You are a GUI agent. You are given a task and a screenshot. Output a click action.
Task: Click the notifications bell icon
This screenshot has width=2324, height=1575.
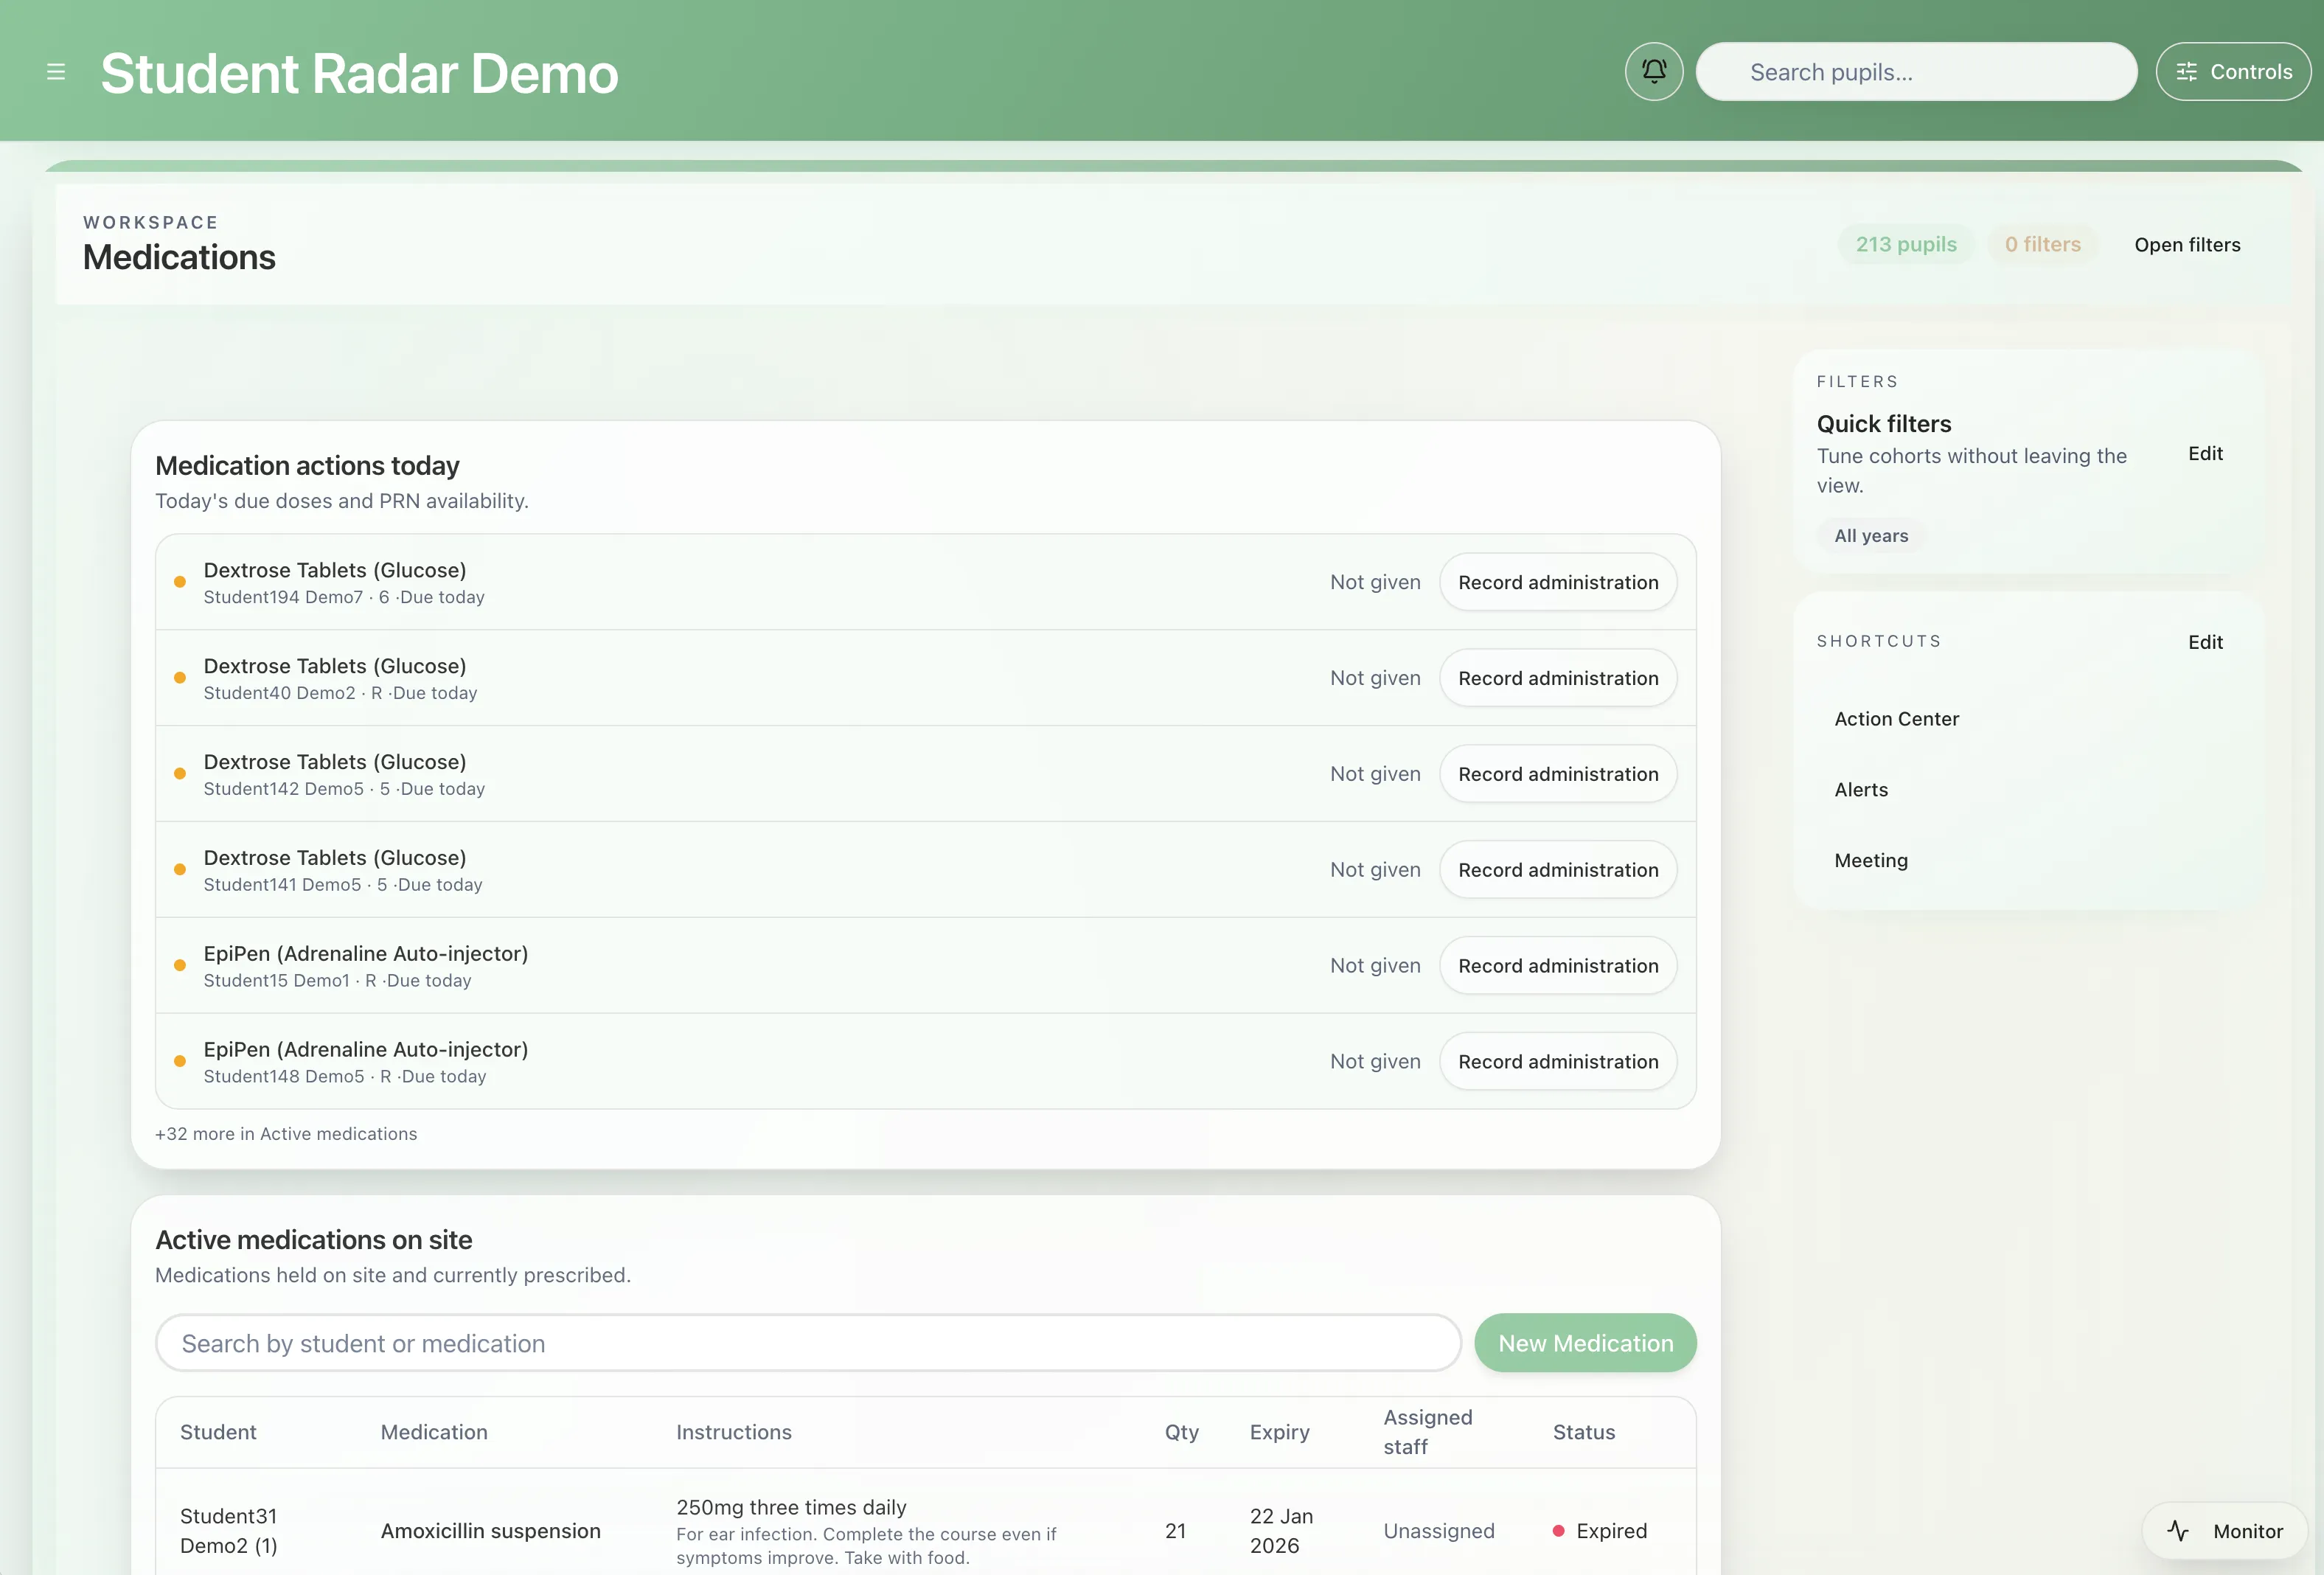1654,71
